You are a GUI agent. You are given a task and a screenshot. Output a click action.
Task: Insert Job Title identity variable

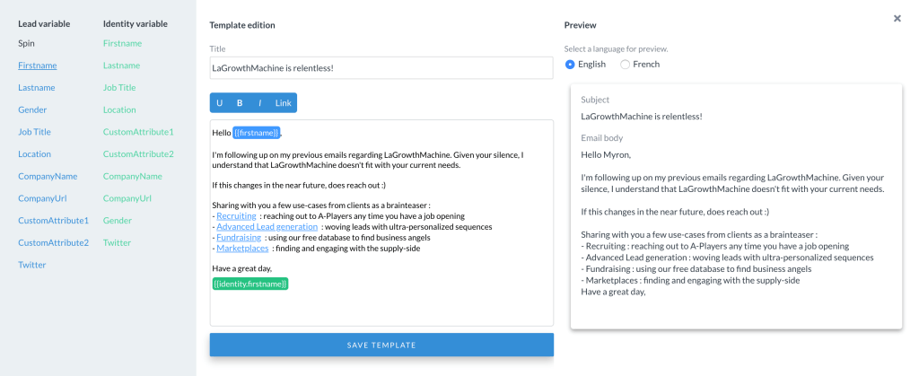119,88
